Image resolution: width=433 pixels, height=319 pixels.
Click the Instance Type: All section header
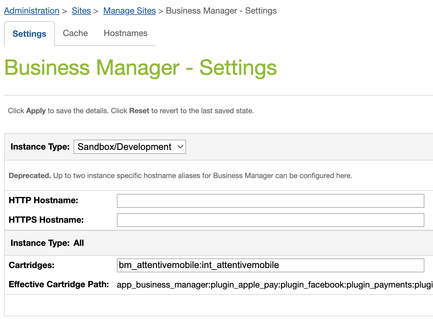[x=47, y=243]
